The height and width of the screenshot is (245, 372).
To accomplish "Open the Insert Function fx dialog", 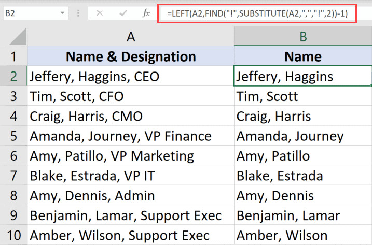I will [146, 12].
